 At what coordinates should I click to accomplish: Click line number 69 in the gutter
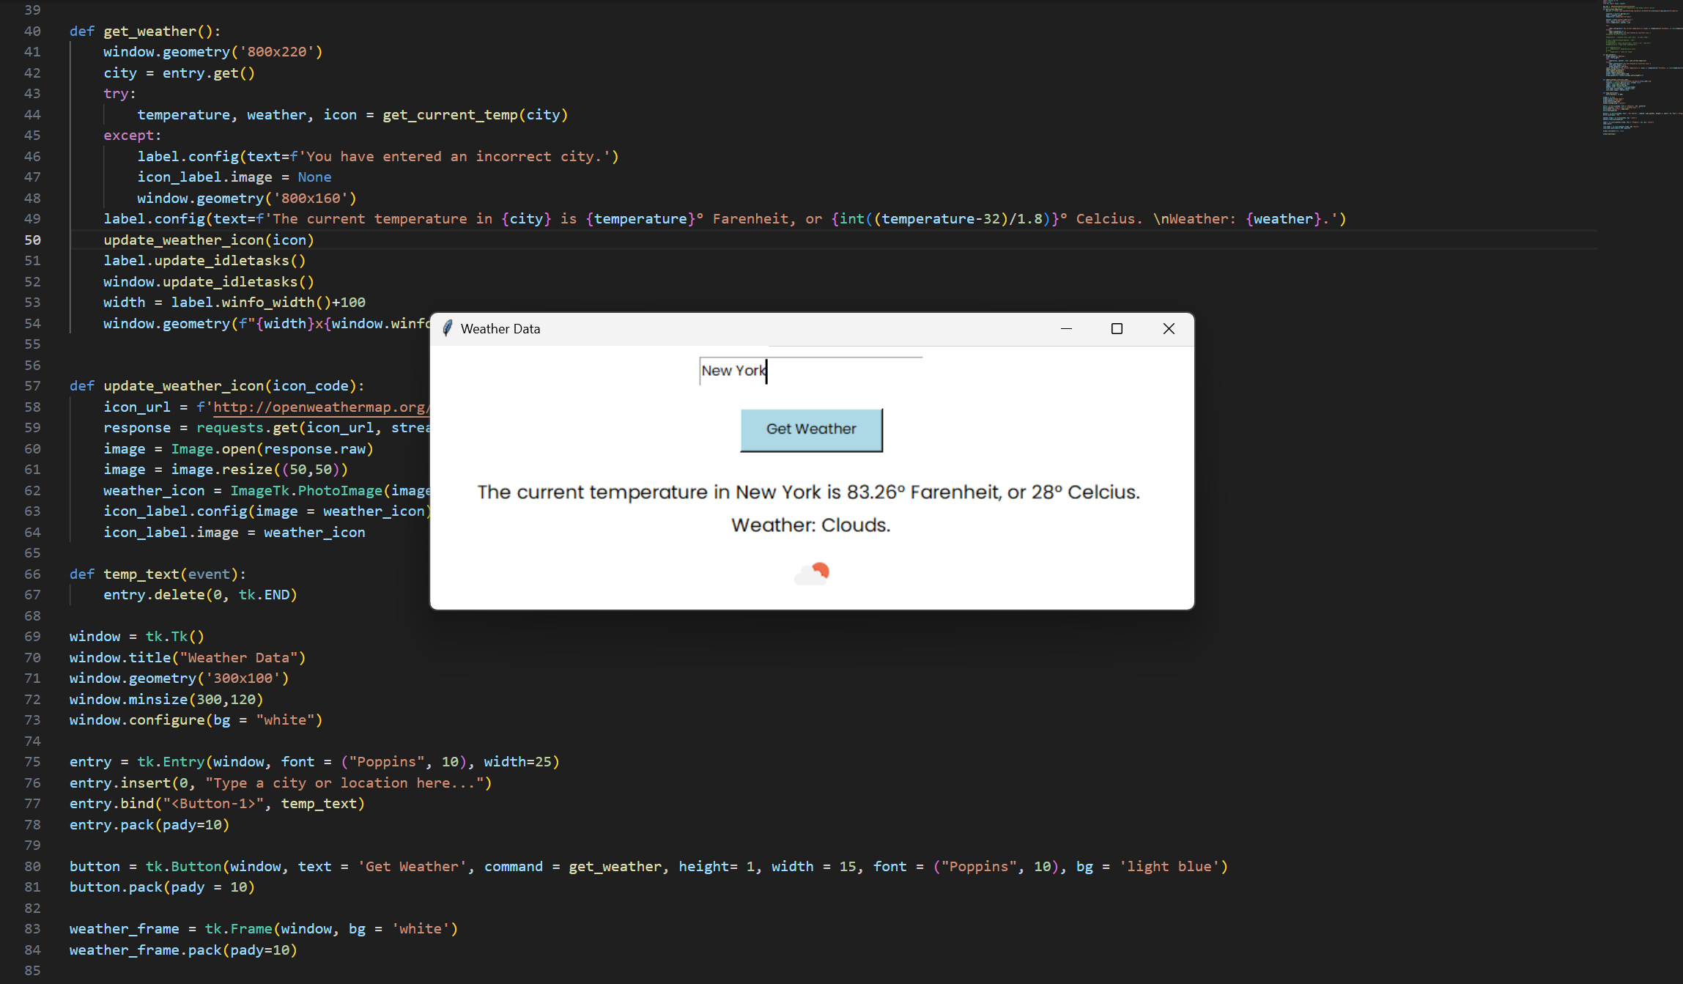pos(32,637)
